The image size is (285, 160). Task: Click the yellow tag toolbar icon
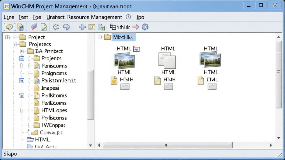click(9, 27)
